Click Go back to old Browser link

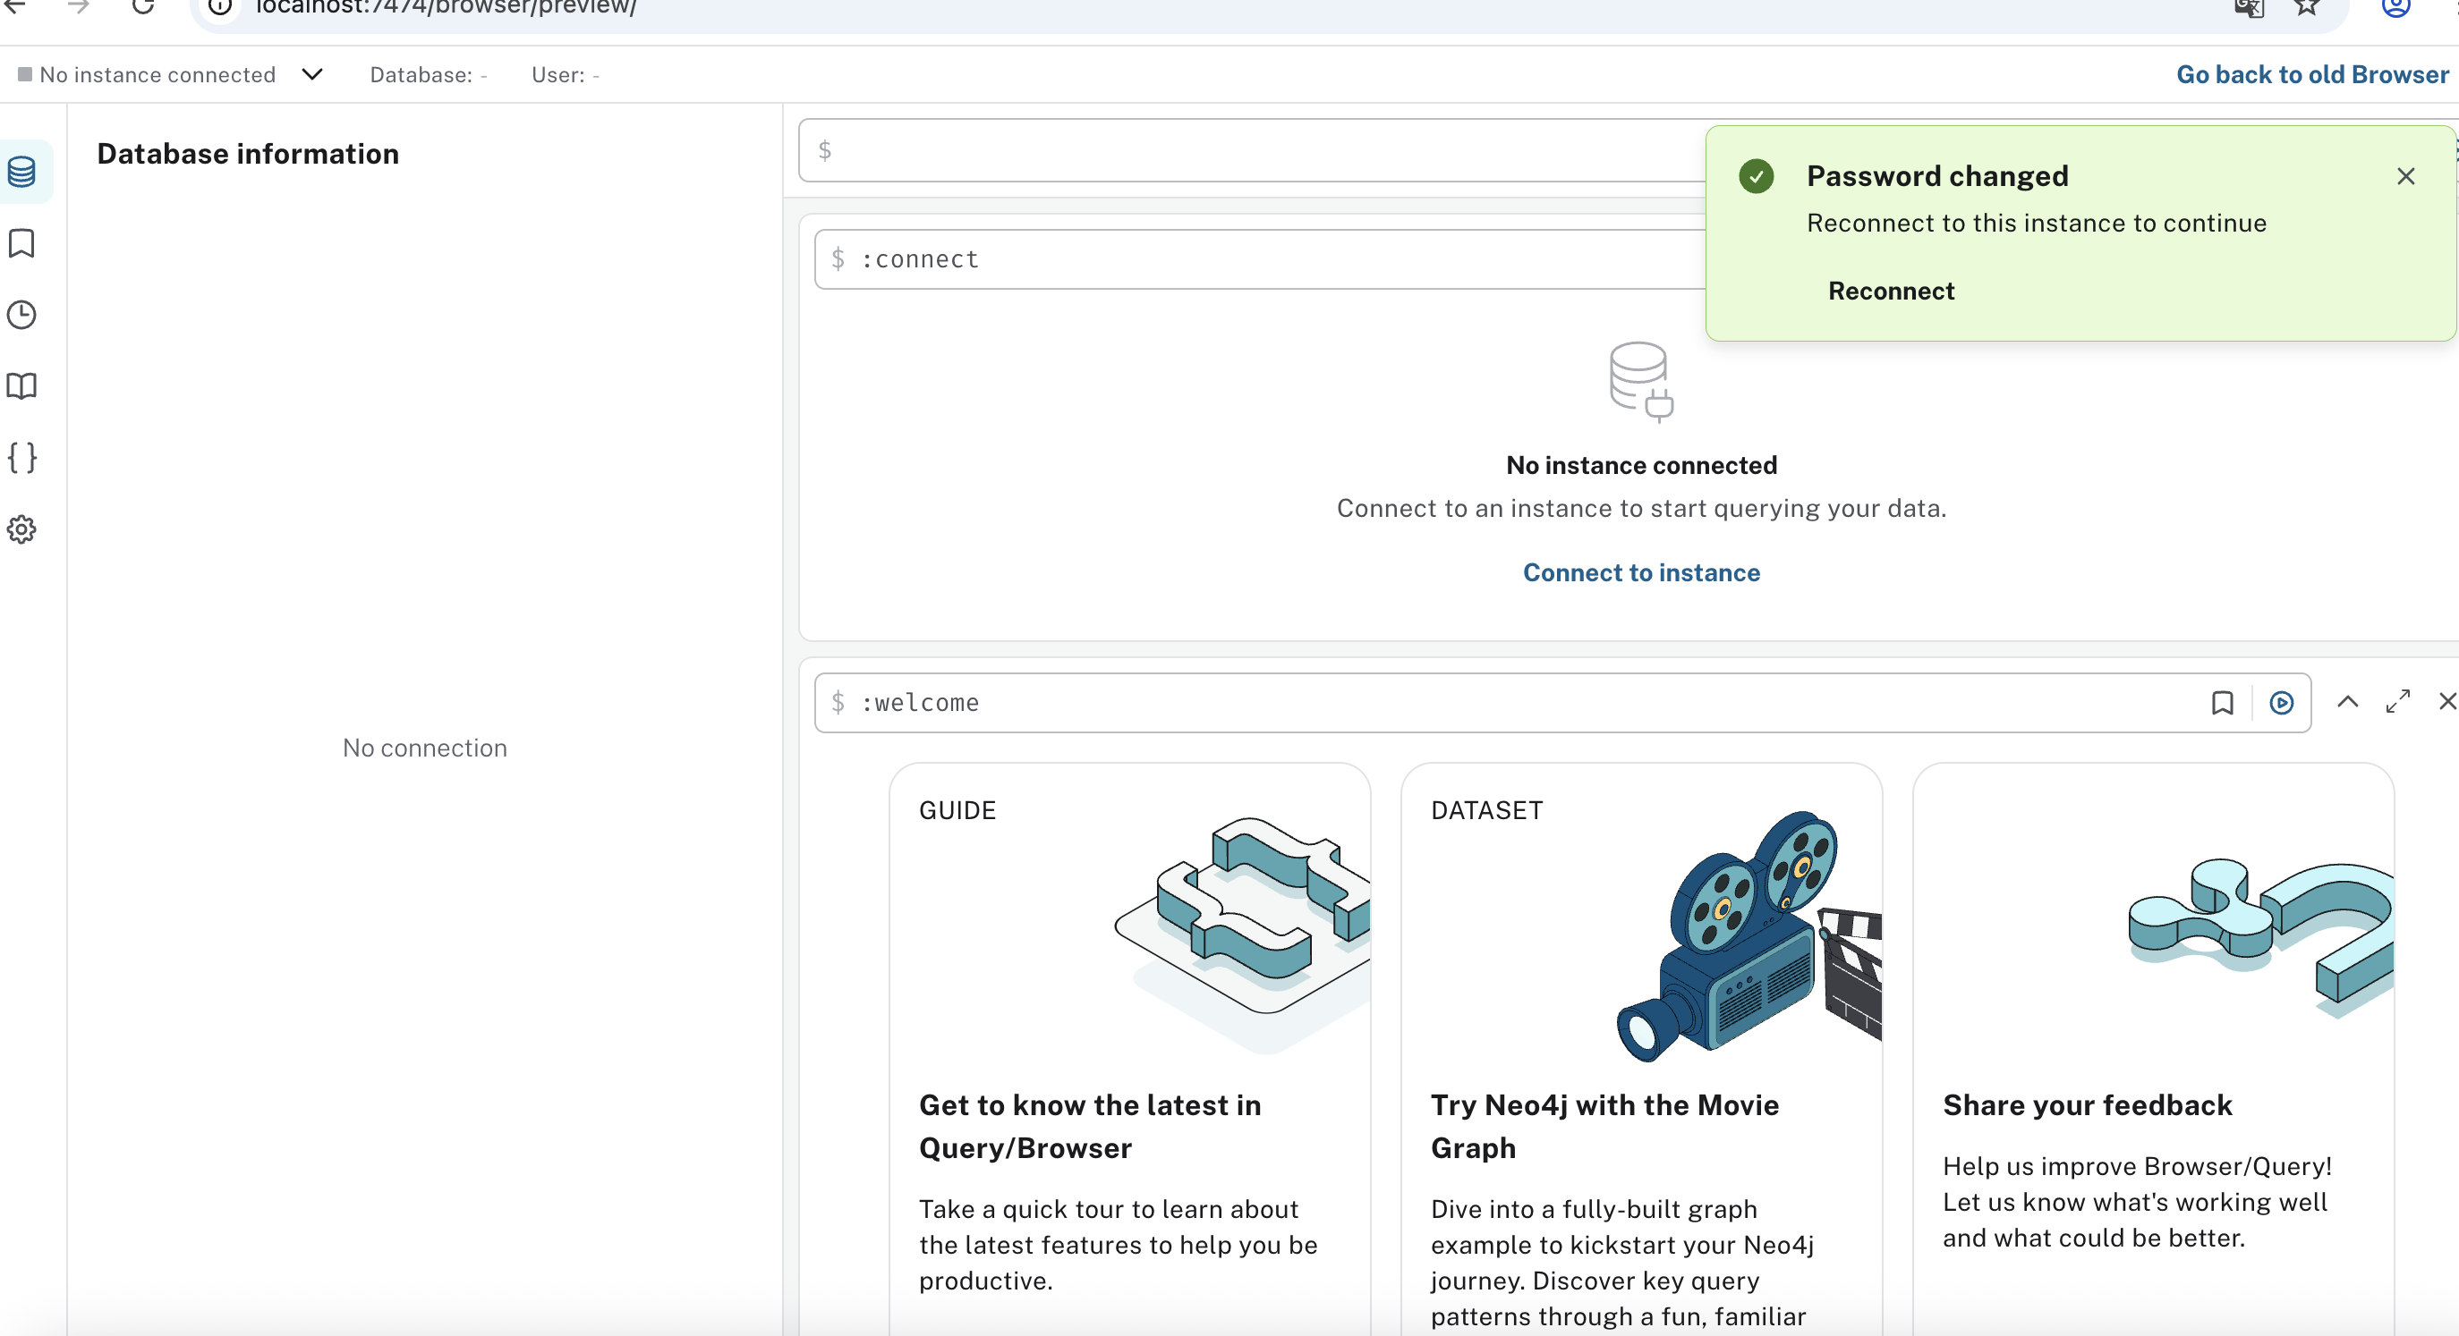point(2312,74)
